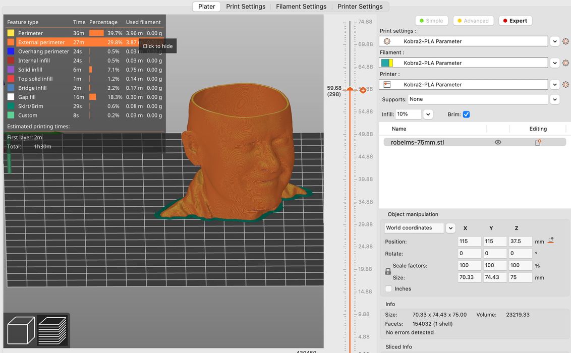This screenshot has width=571, height=353.
Task: Open filament settings gear icon
Action: (x=565, y=63)
